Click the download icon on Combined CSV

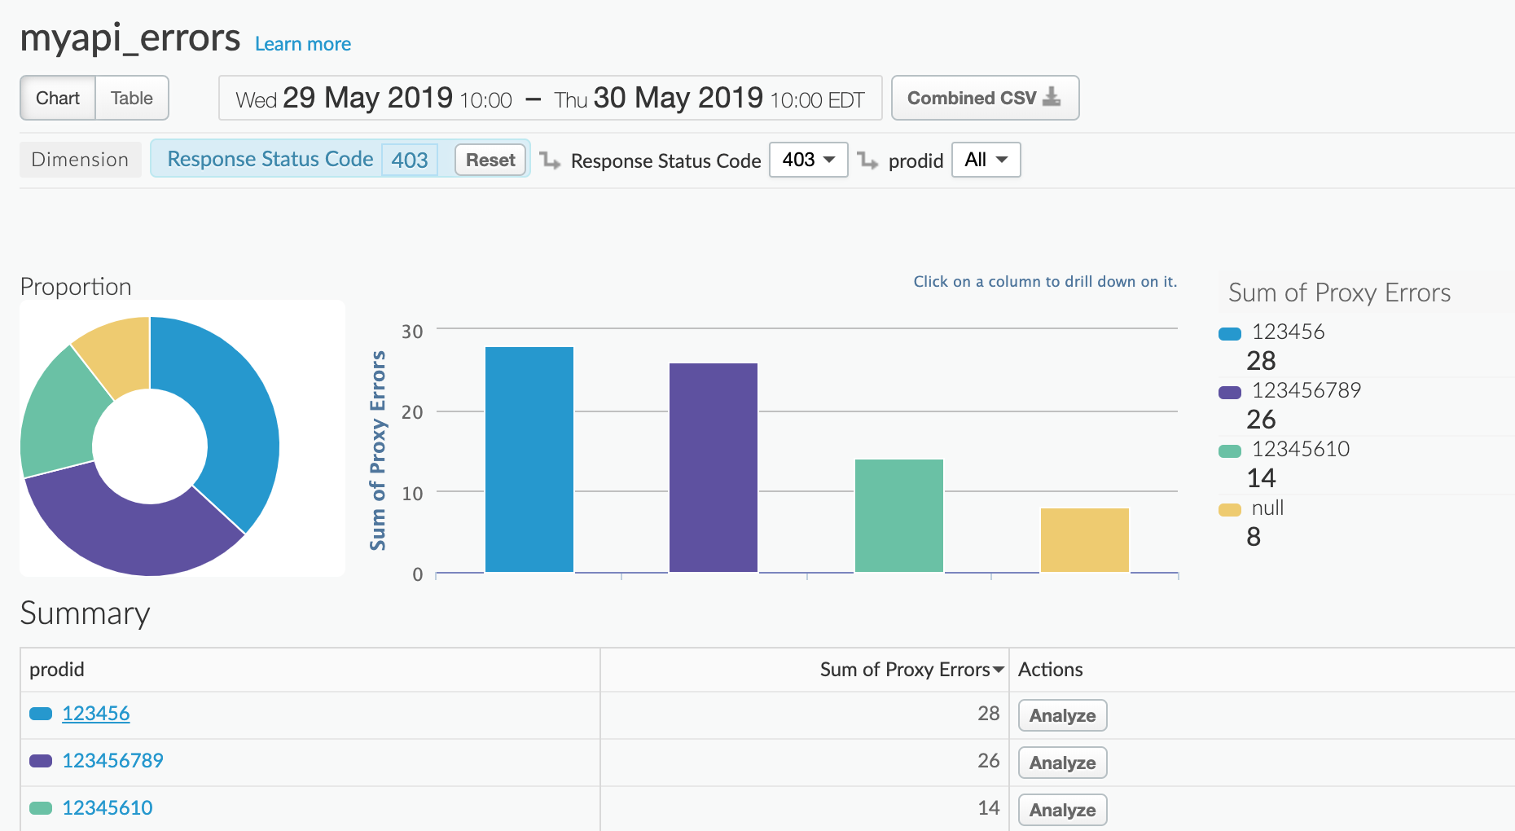1052,97
